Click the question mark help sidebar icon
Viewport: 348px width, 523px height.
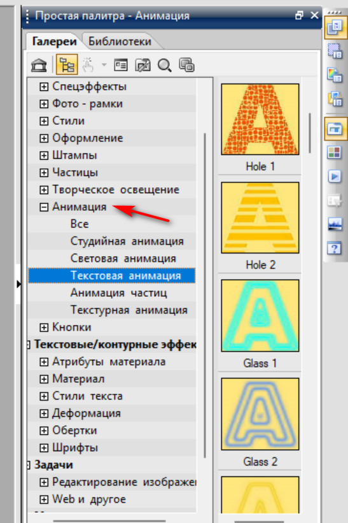[335, 248]
